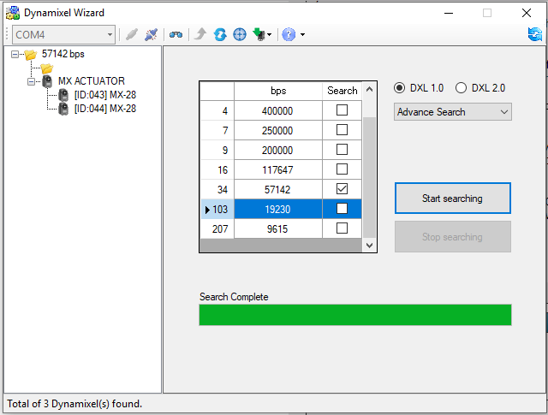Select the [ID:044] MX-28 tree entry

point(104,109)
